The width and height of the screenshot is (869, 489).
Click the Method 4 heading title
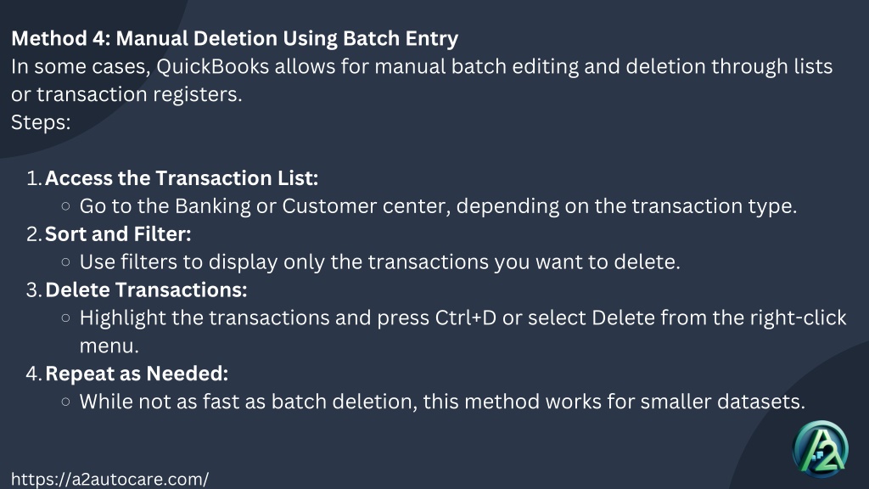(x=234, y=38)
